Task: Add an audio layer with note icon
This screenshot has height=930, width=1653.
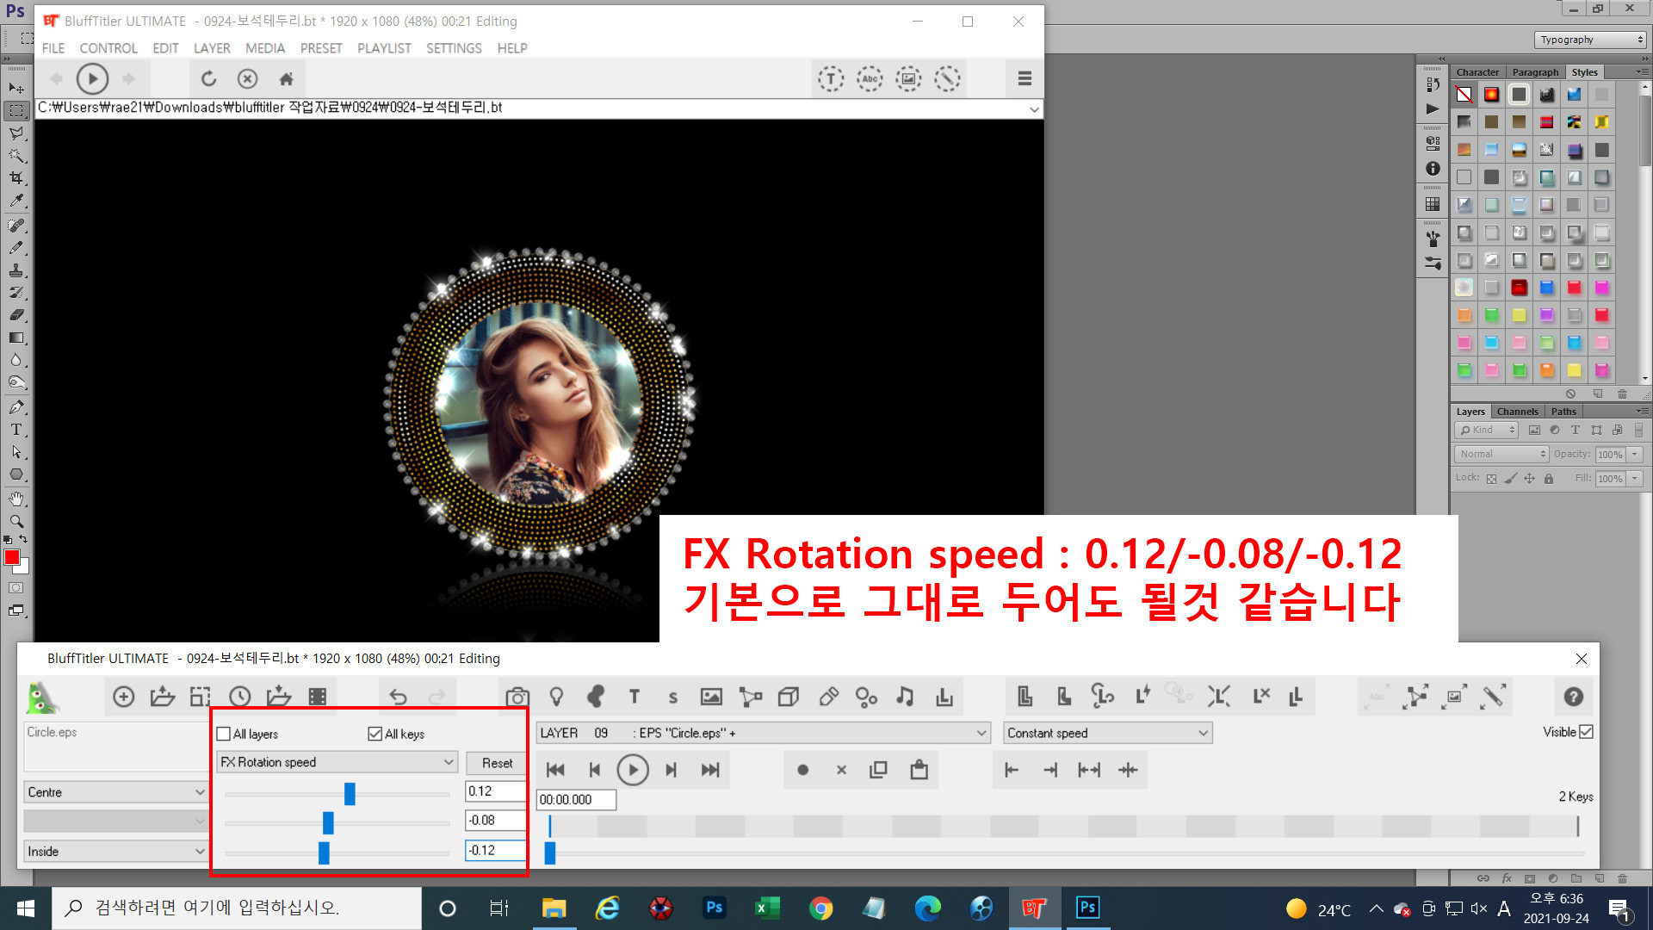Action: point(905,697)
